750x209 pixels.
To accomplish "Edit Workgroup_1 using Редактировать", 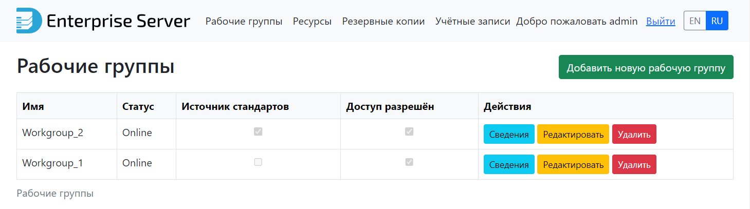I will coord(573,165).
